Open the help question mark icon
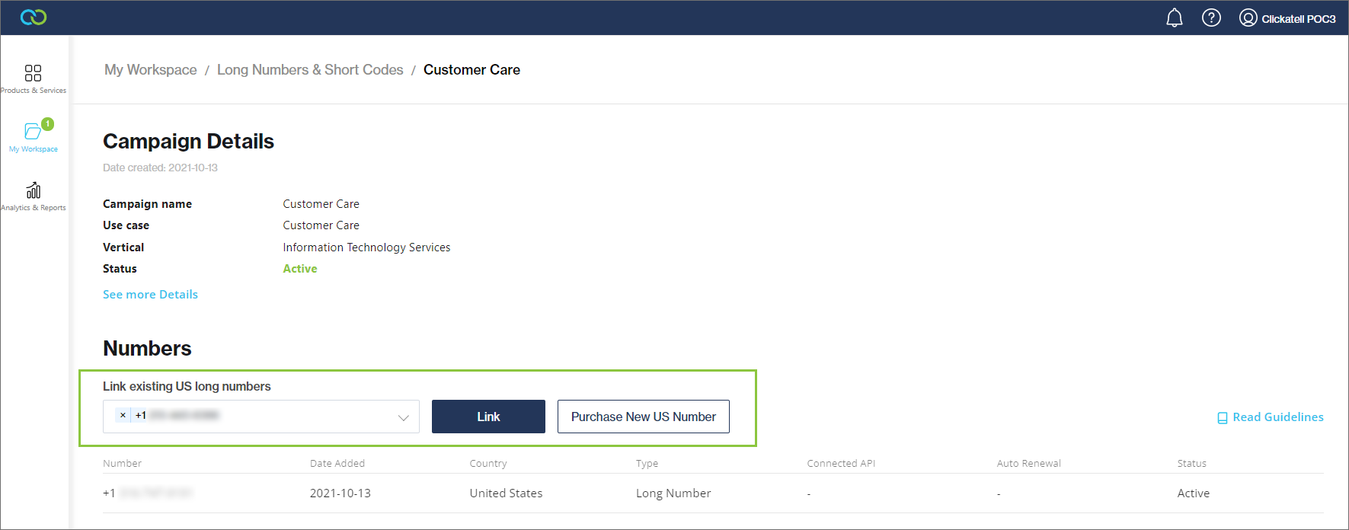This screenshot has width=1349, height=530. click(1211, 18)
